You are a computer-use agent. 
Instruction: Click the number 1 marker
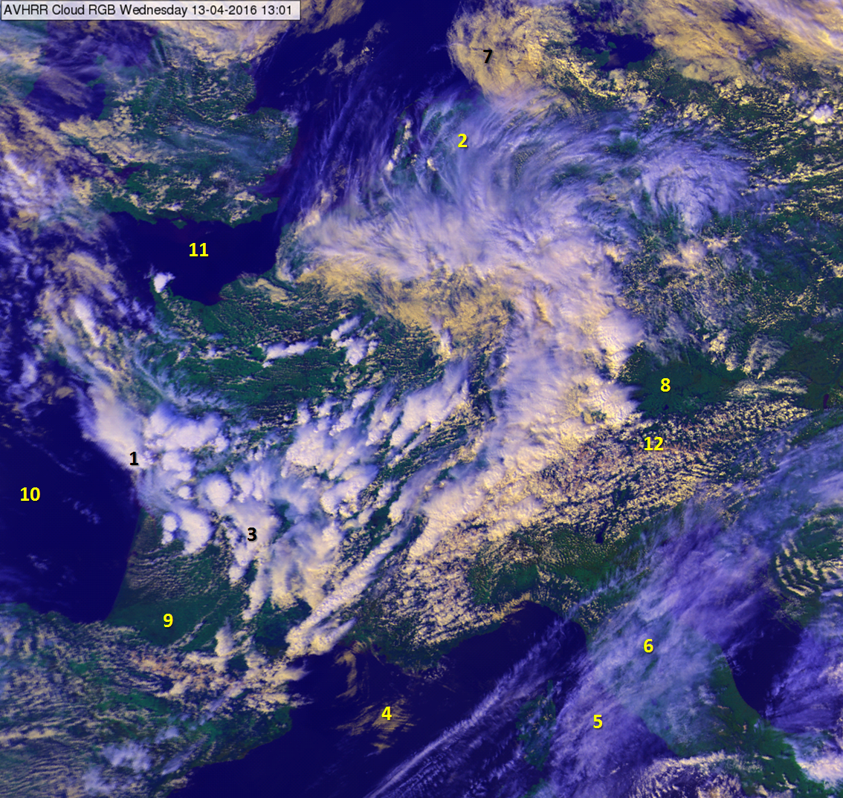click(x=134, y=458)
